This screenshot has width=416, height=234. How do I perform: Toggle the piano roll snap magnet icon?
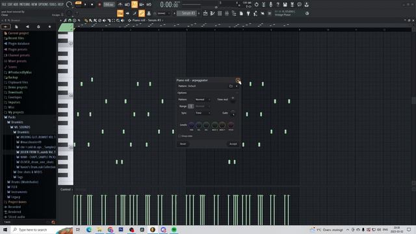pyautogui.click(x=70, y=20)
